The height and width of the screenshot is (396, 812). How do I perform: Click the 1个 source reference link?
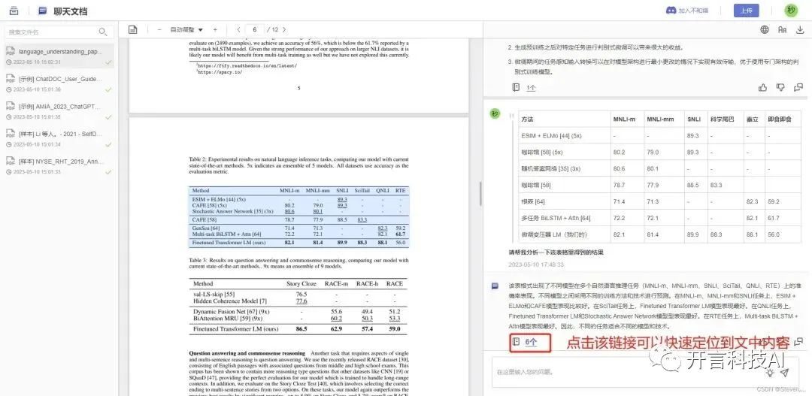point(532,88)
